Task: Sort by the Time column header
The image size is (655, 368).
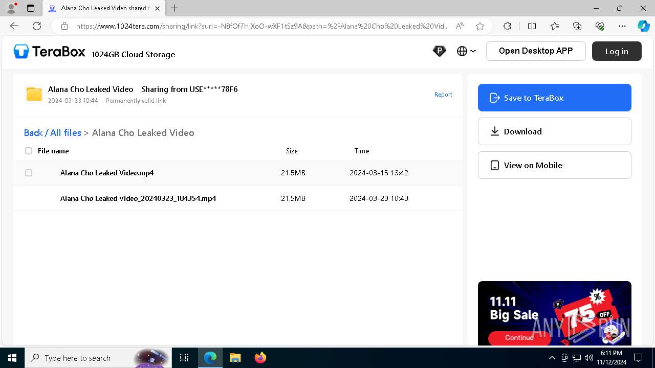Action: [x=362, y=151]
